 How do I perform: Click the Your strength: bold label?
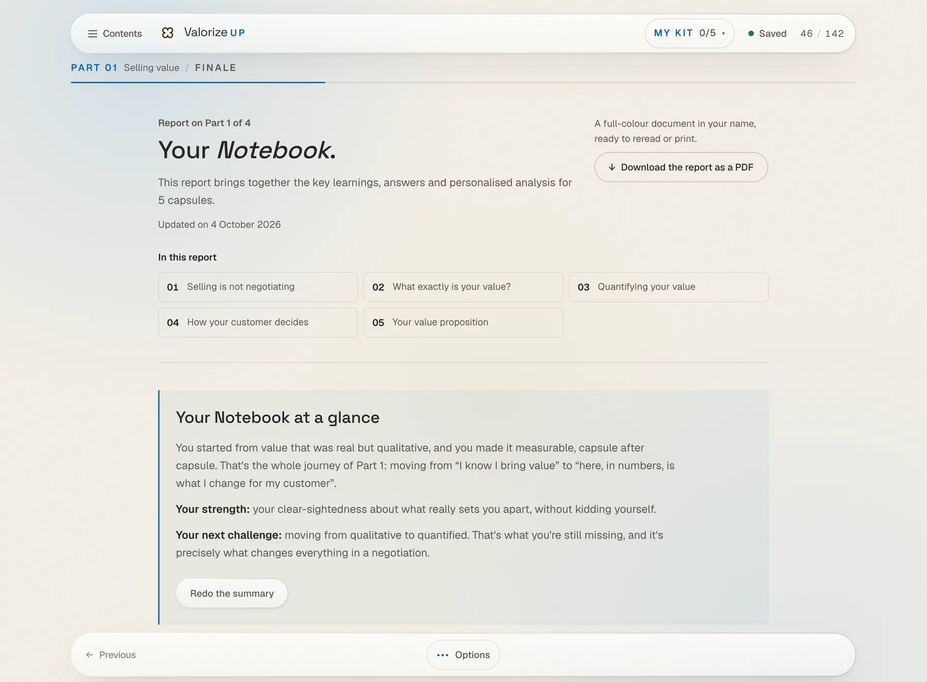213,509
